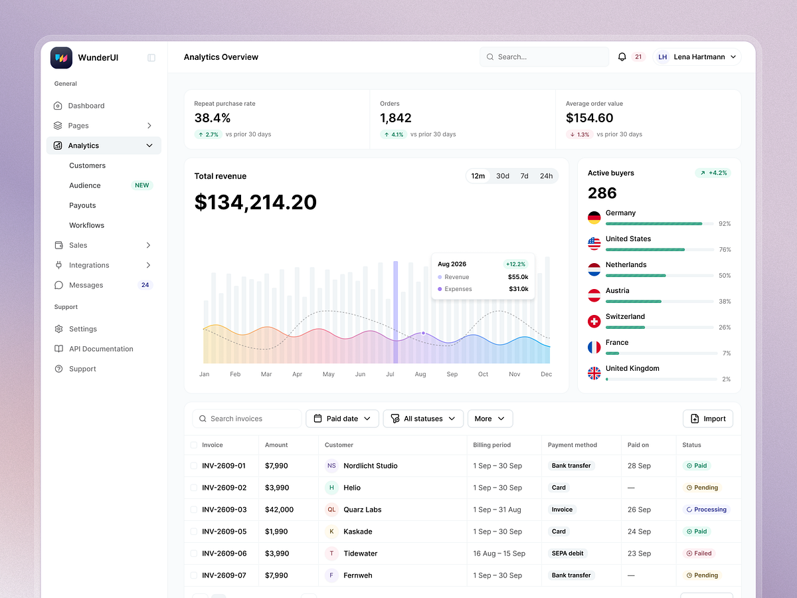Switch to the 7d time range
Image resolution: width=797 pixels, height=598 pixels.
point(525,176)
